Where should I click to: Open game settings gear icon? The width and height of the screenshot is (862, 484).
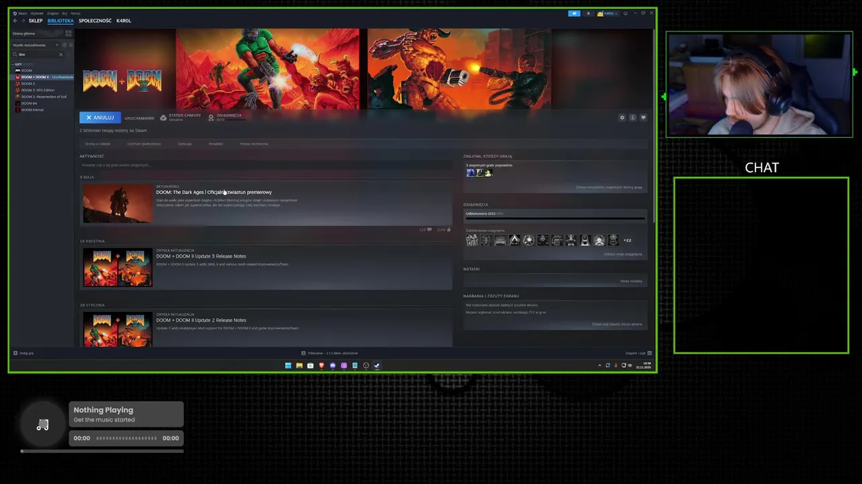[622, 118]
